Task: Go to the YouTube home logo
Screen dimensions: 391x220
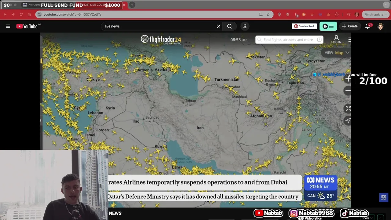Action: point(27,26)
